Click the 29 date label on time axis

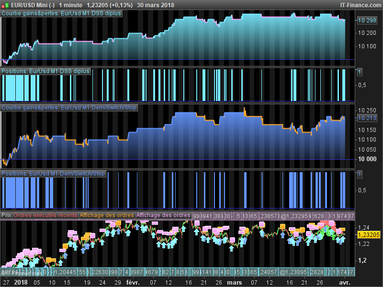(118, 283)
